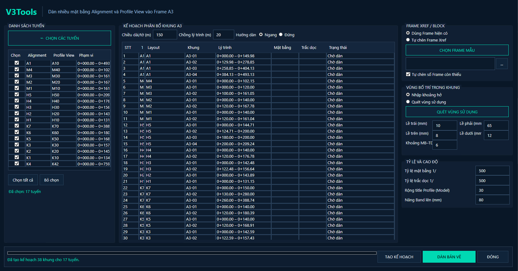
Task: Click the Trạng thái column header
Action: (x=338, y=47)
